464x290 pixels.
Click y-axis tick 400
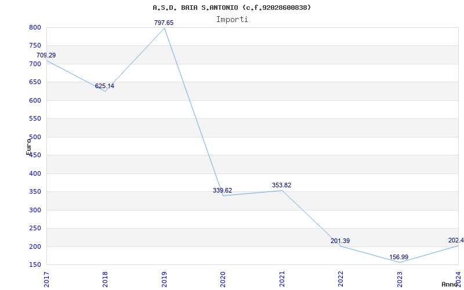[x=35, y=173]
